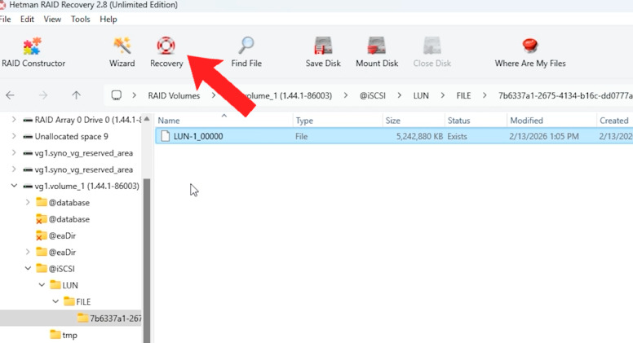Click the Exists status cell

(457, 136)
